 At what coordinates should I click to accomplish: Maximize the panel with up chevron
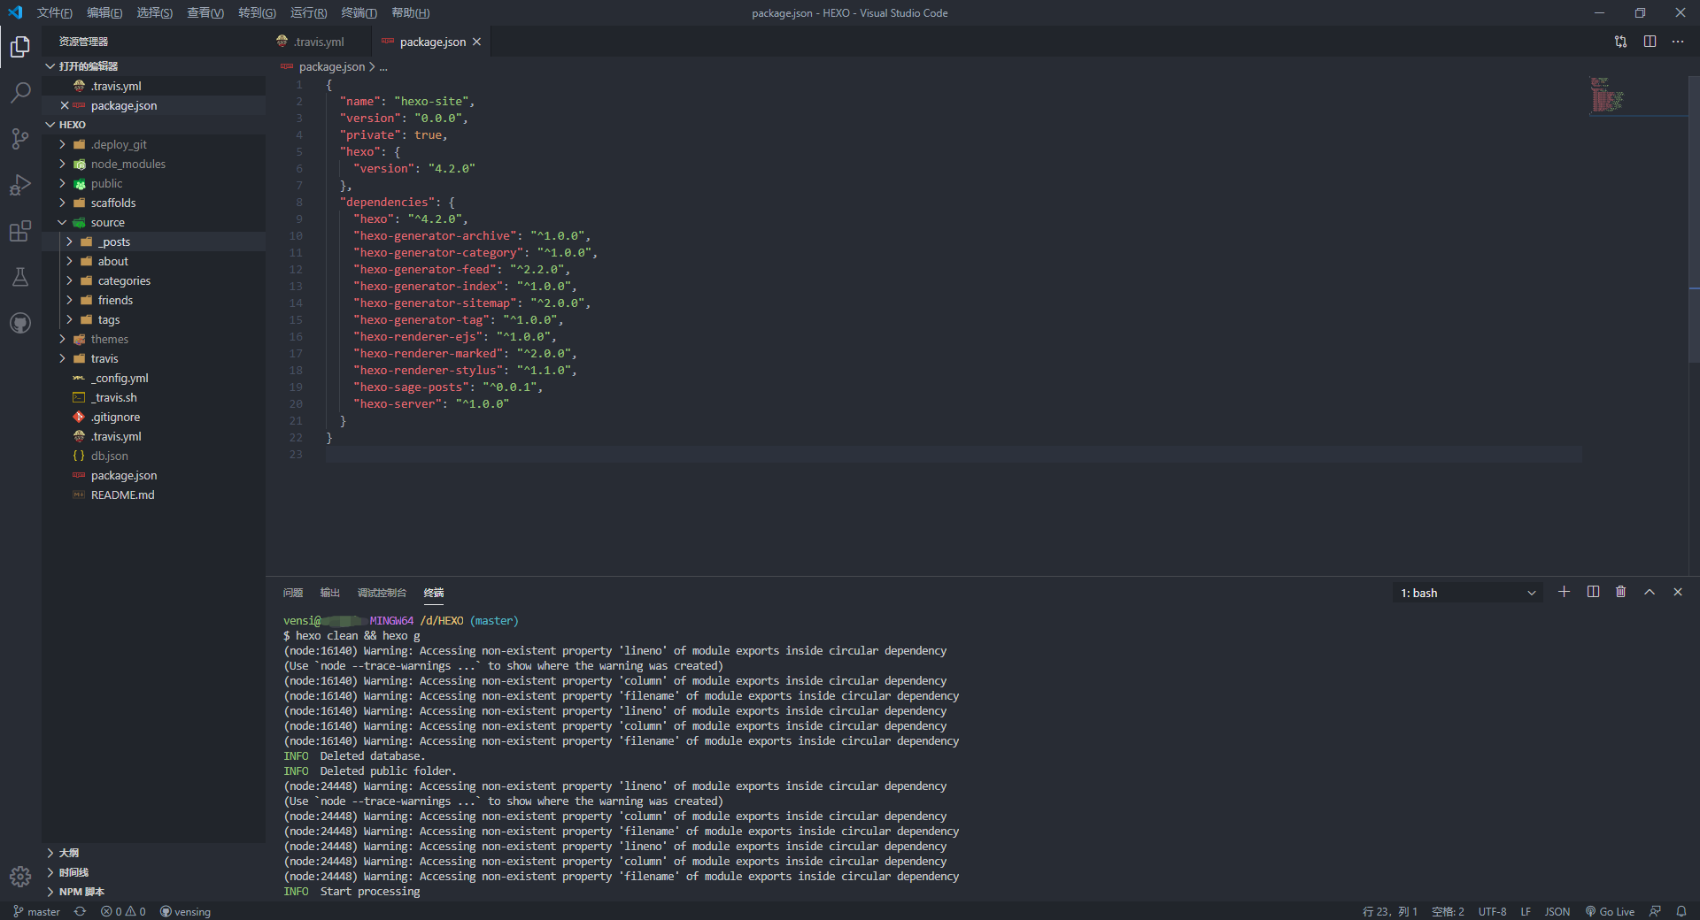(x=1649, y=592)
